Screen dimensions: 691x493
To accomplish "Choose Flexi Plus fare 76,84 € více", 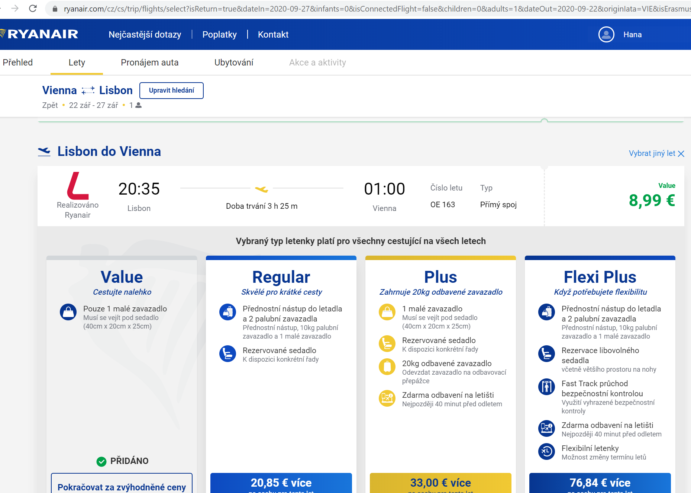I will (x=600, y=483).
